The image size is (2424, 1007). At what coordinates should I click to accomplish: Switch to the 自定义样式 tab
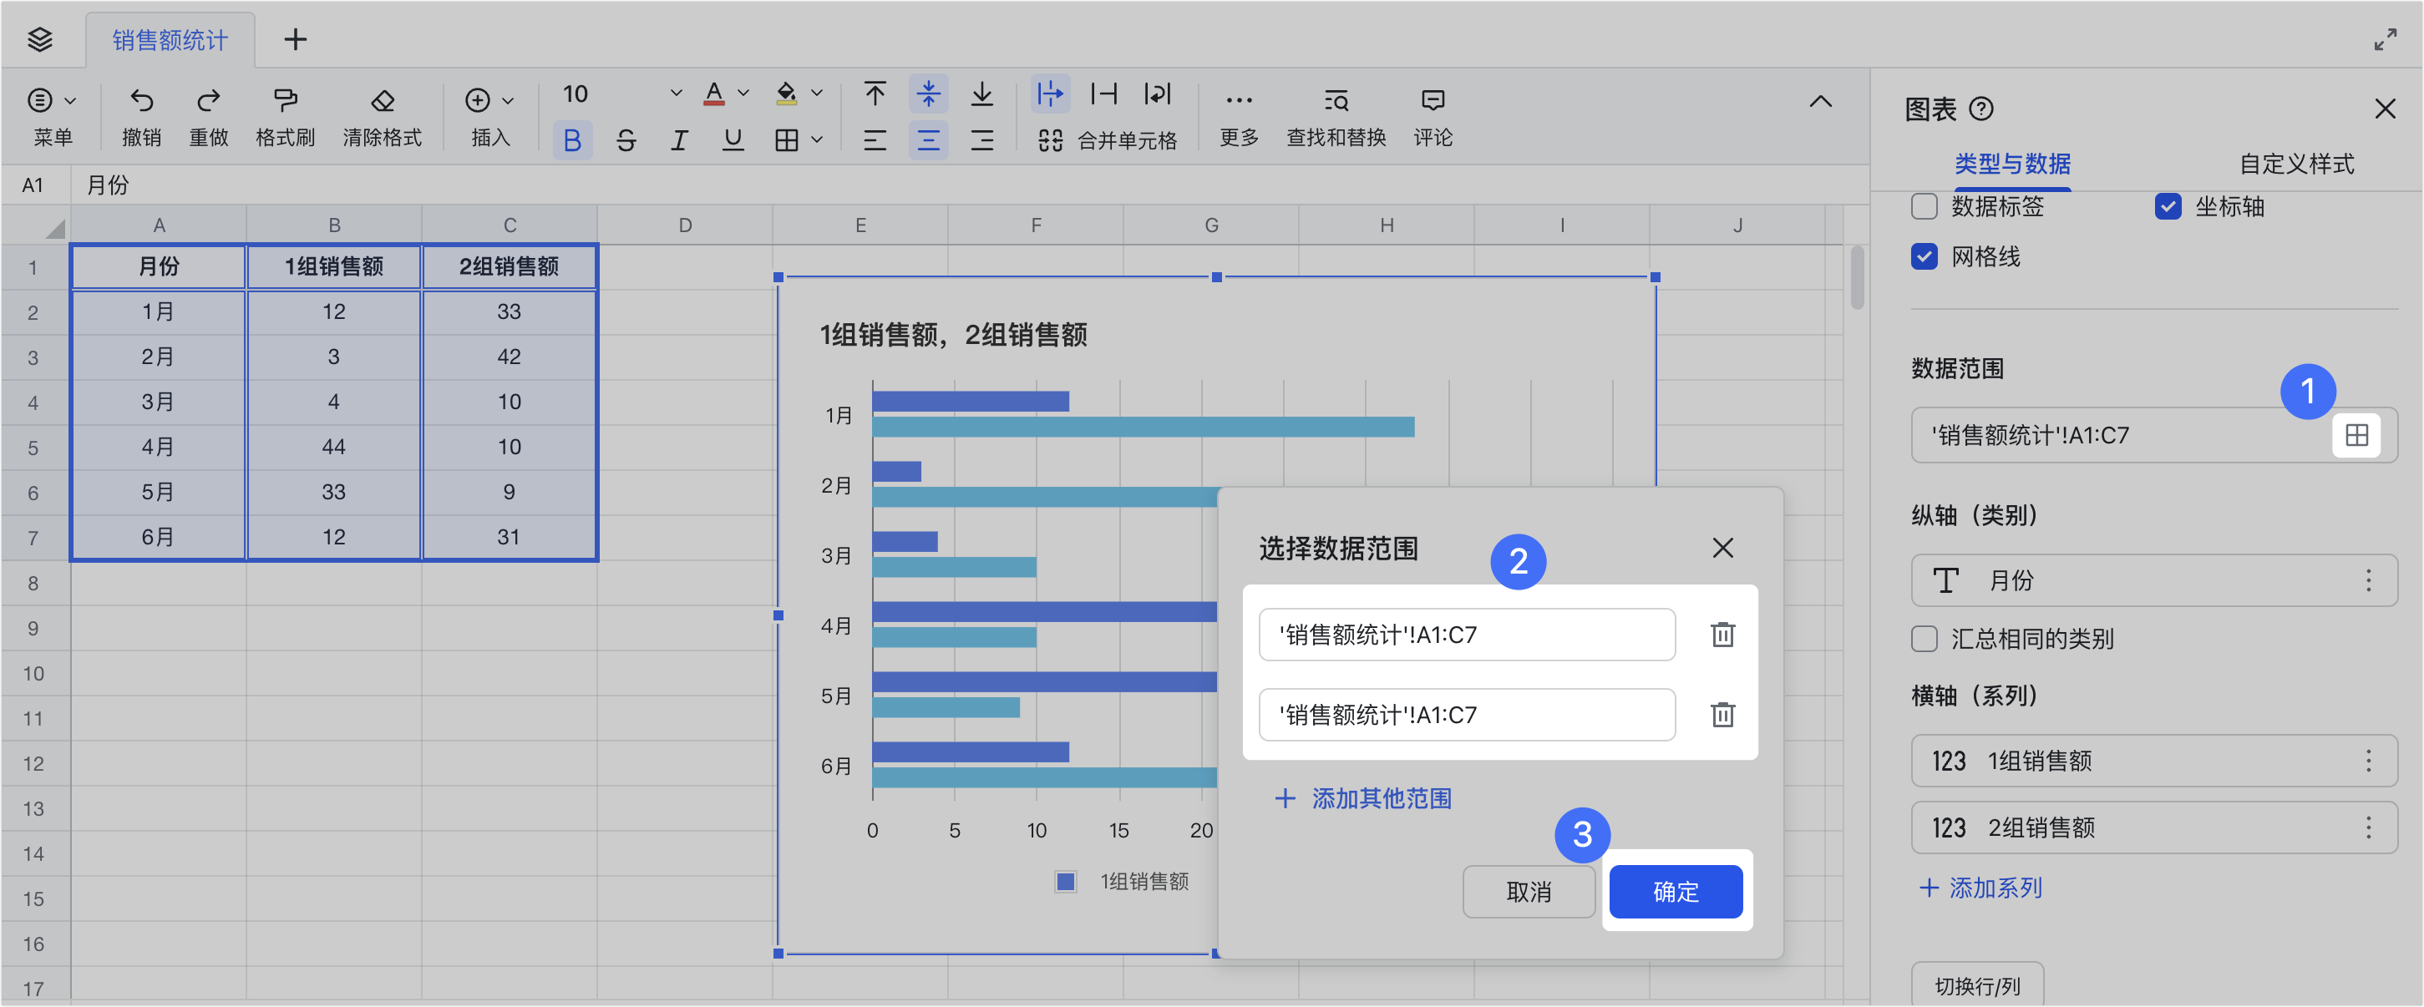[x=2296, y=164]
